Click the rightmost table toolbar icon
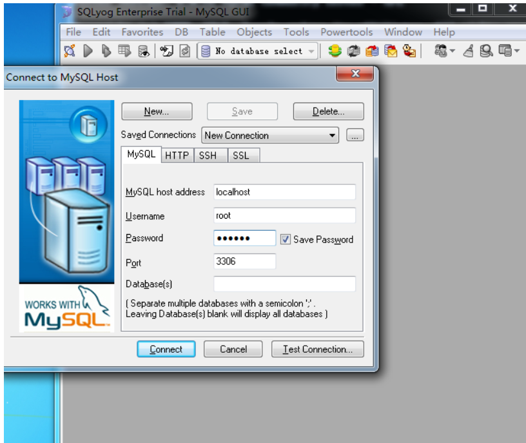Image resolution: width=526 pixels, height=443 pixels. pos(505,51)
